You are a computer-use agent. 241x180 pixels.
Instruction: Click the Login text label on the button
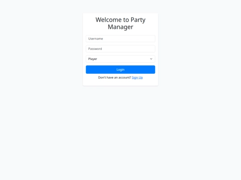(x=120, y=70)
